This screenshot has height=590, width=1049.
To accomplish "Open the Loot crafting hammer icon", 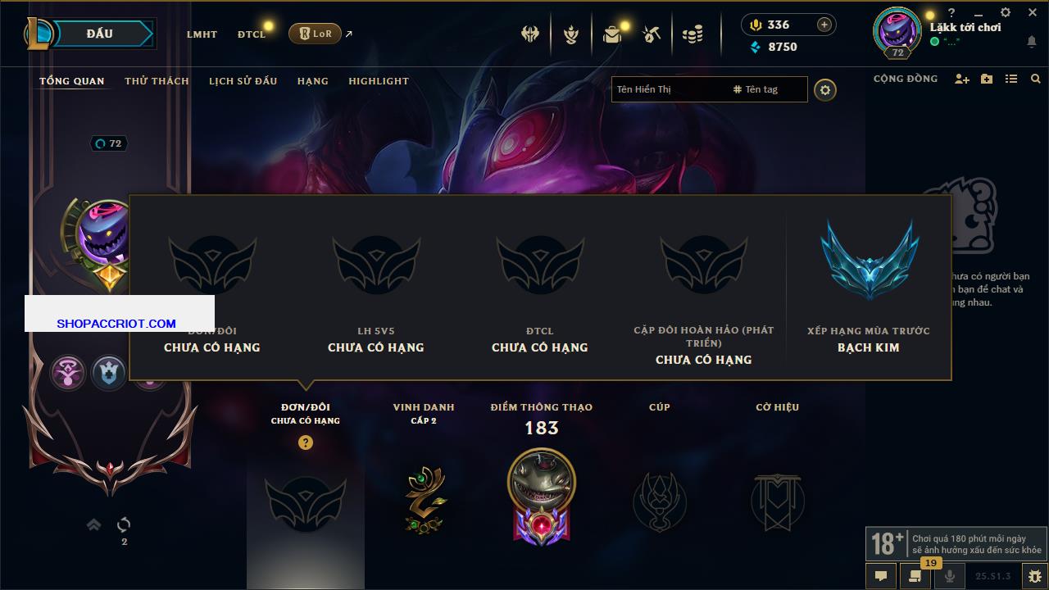I will tap(652, 34).
